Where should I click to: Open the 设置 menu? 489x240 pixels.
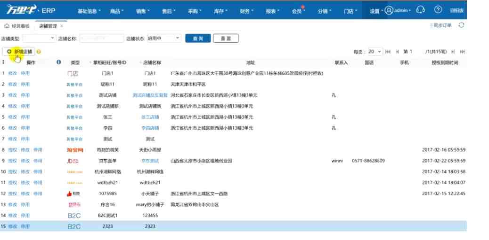[x=376, y=11]
